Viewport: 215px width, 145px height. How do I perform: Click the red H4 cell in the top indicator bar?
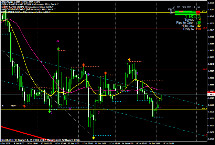pyautogui.click(x=198, y=11)
